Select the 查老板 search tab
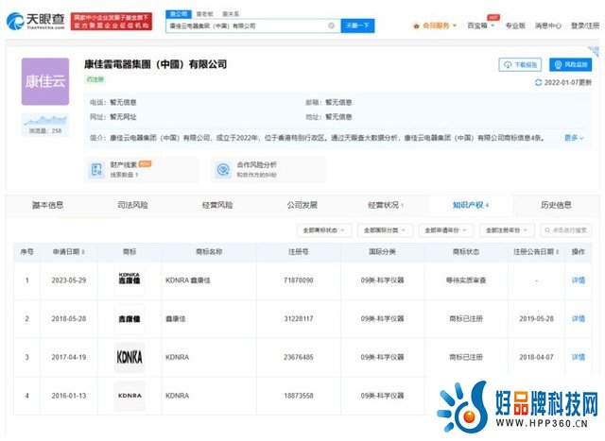The image size is (605, 441). click(x=204, y=14)
